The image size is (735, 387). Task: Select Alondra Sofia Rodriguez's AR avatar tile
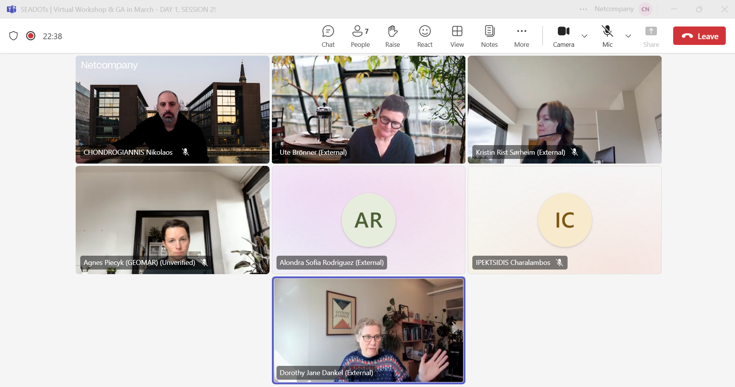pos(368,220)
